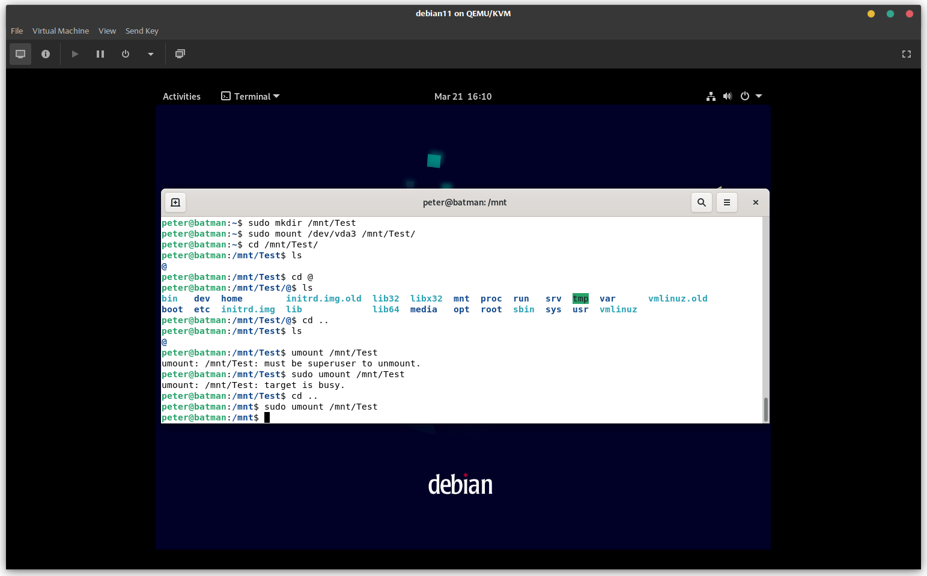The width and height of the screenshot is (927, 576).
Task: Expand the Terminal app menu
Action: pyautogui.click(x=251, y=96)
